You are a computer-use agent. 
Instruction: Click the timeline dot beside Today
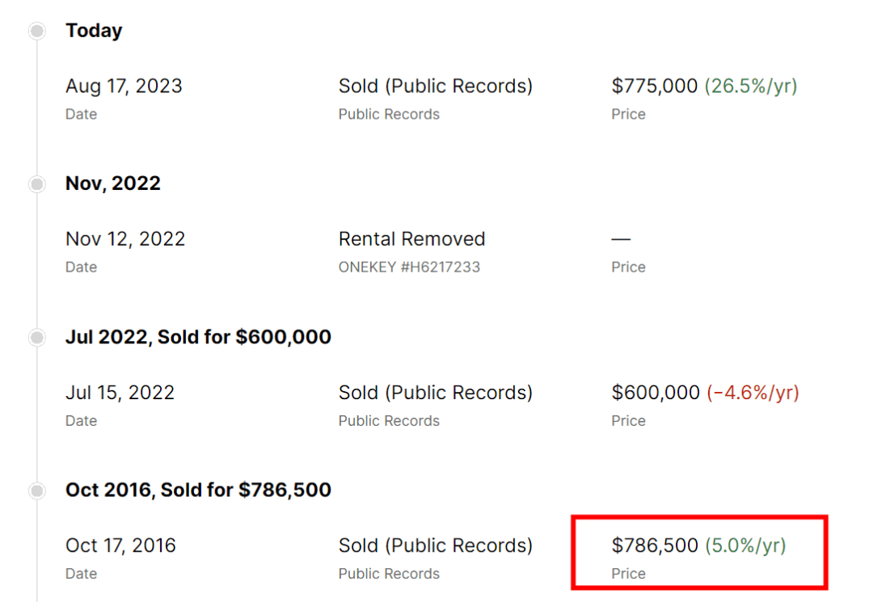click(x=37, y=32)
